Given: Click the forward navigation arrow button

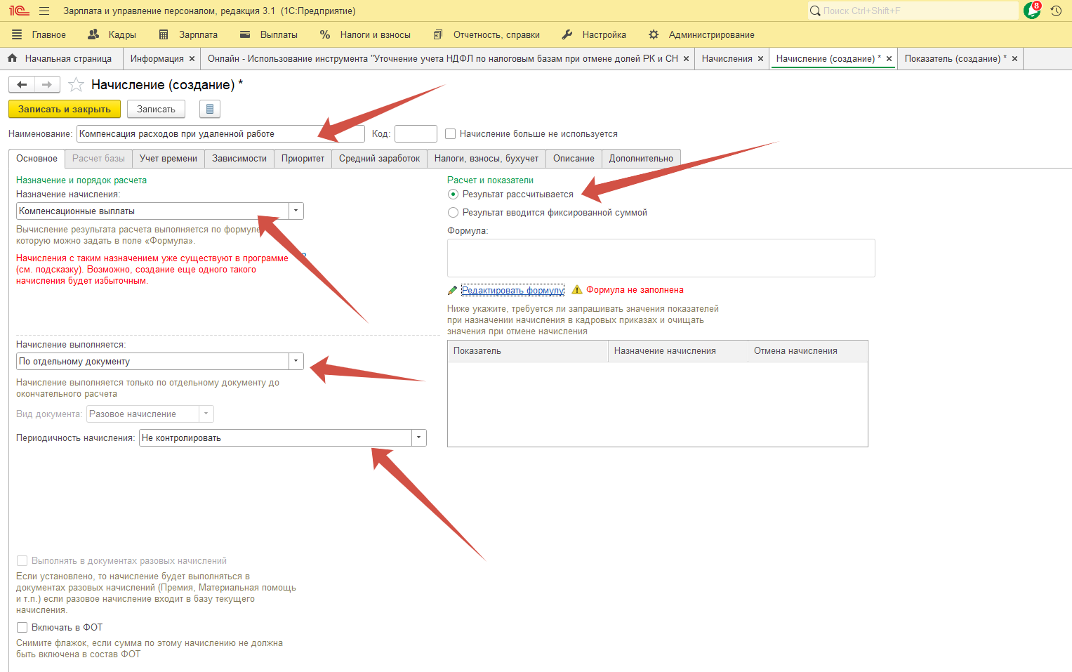Looking at the screenshot, I should coord(47,85).
